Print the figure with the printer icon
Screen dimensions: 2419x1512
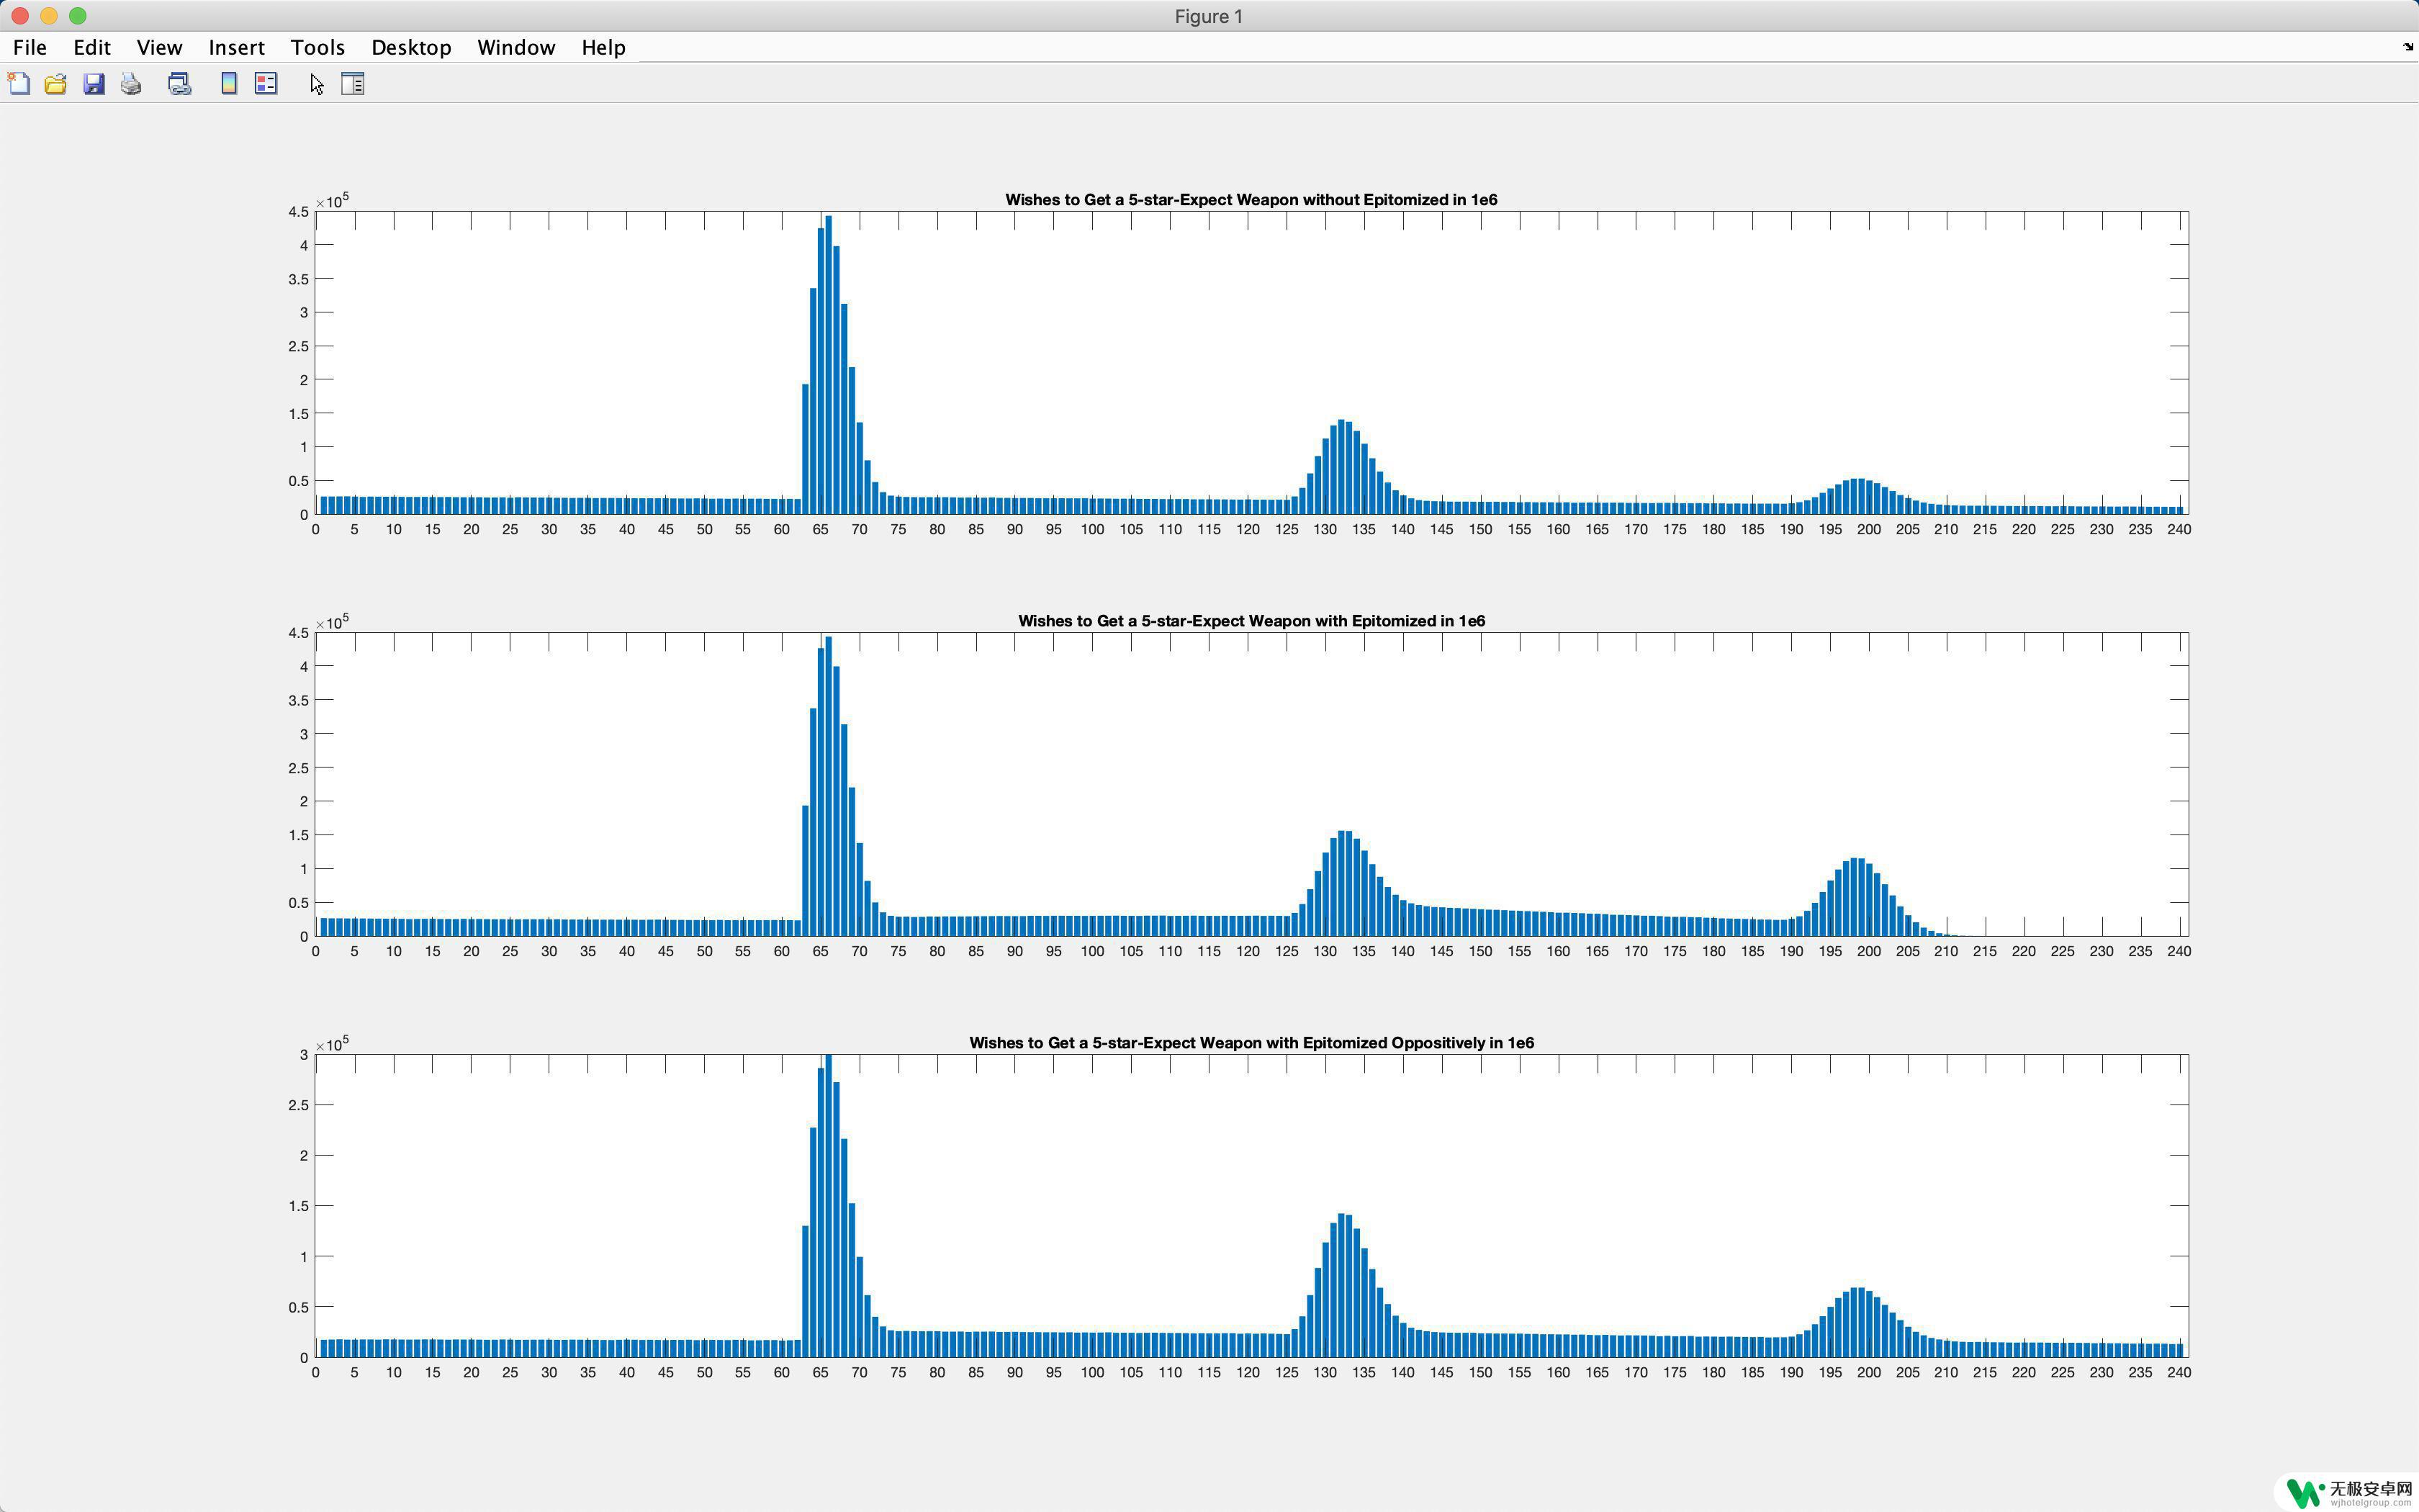(x=131, y=84)
